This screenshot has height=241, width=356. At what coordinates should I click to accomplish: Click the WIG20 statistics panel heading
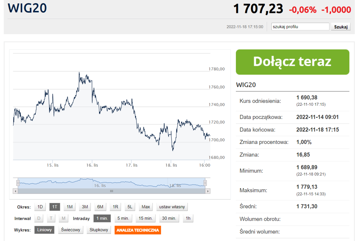(x=246, y=85)
